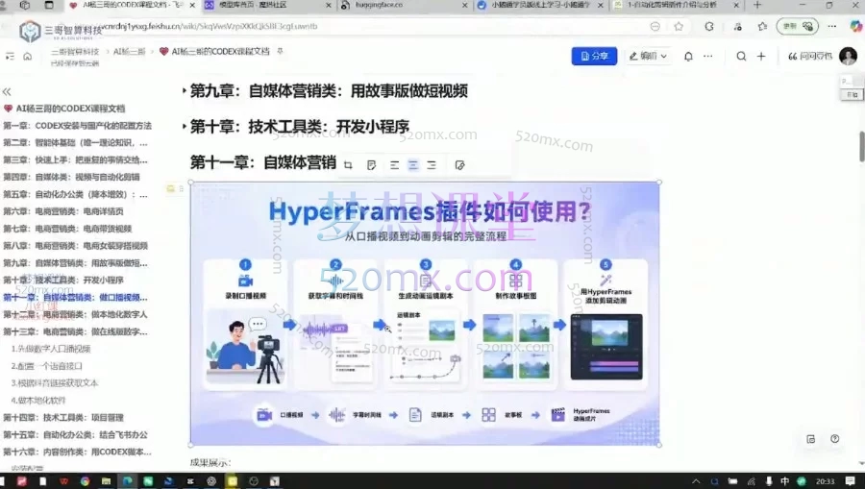Toggle the 中 input method indicator

click(784, 481)
